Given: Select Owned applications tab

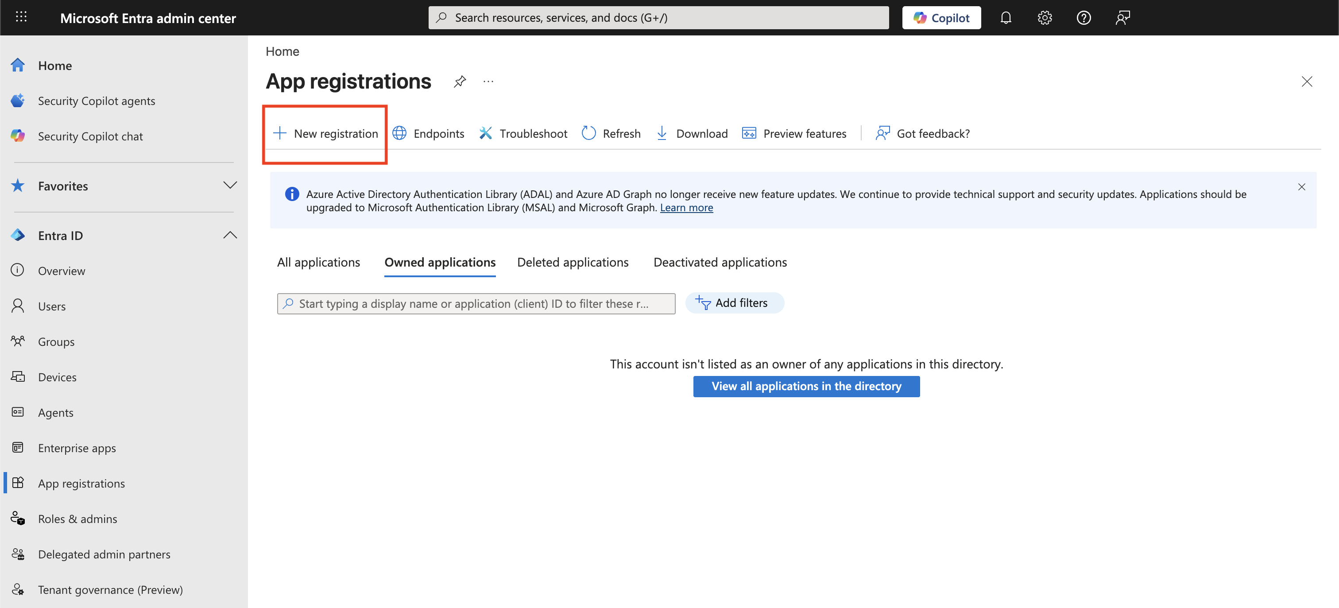Looking at the screenshot, I should pos(440,263).
